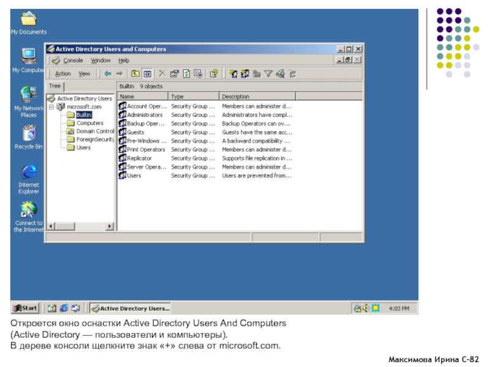Click the Refresh toolbar icon
This screenshot has height=367, width=490.
(186, 73)
